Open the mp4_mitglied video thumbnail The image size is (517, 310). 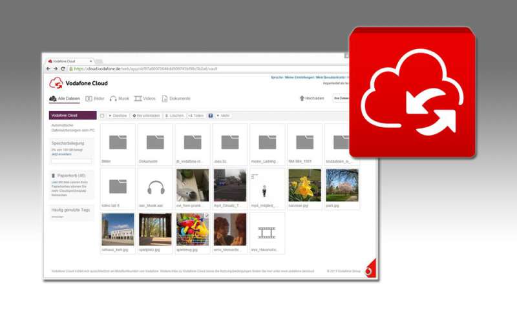tap(268, 185)
